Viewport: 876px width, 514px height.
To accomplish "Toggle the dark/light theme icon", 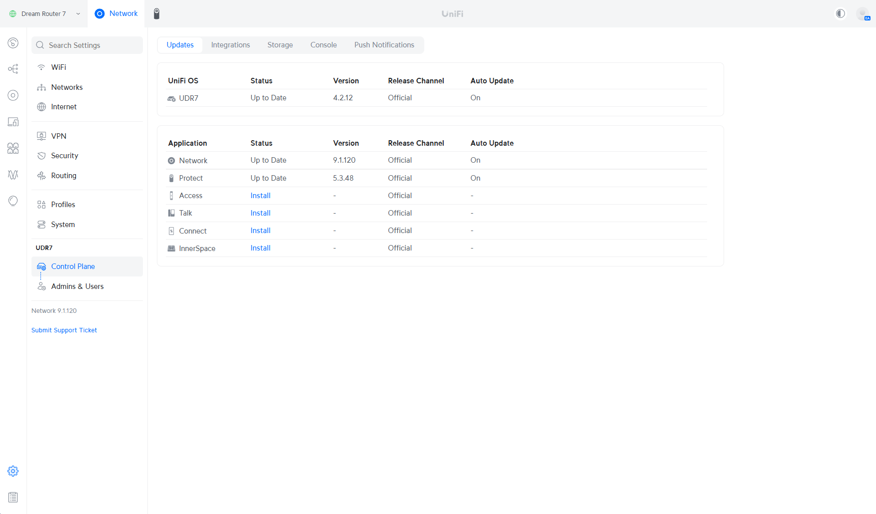I will pos(841,13).
